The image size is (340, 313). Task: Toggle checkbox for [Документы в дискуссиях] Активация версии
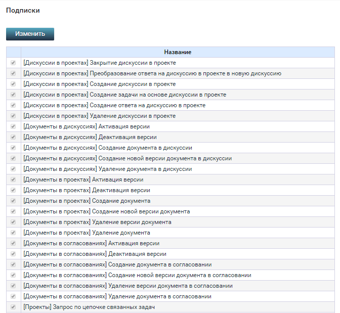pos(13,126)
